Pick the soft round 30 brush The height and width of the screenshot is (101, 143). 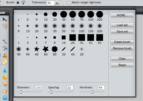[x=55, y=26]
